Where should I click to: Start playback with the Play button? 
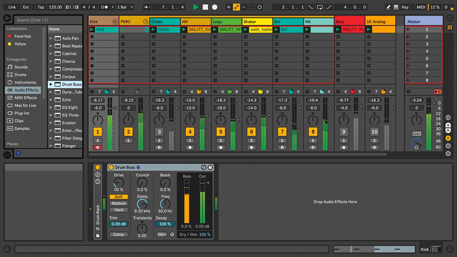click(195, 6)
